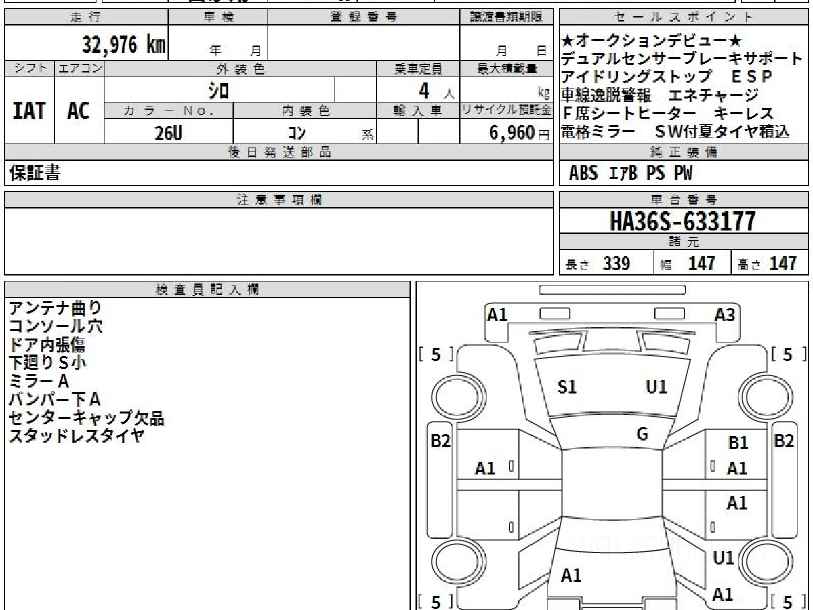
Task: Click the G mark on the windshield
Action: [x=642, y=434]
